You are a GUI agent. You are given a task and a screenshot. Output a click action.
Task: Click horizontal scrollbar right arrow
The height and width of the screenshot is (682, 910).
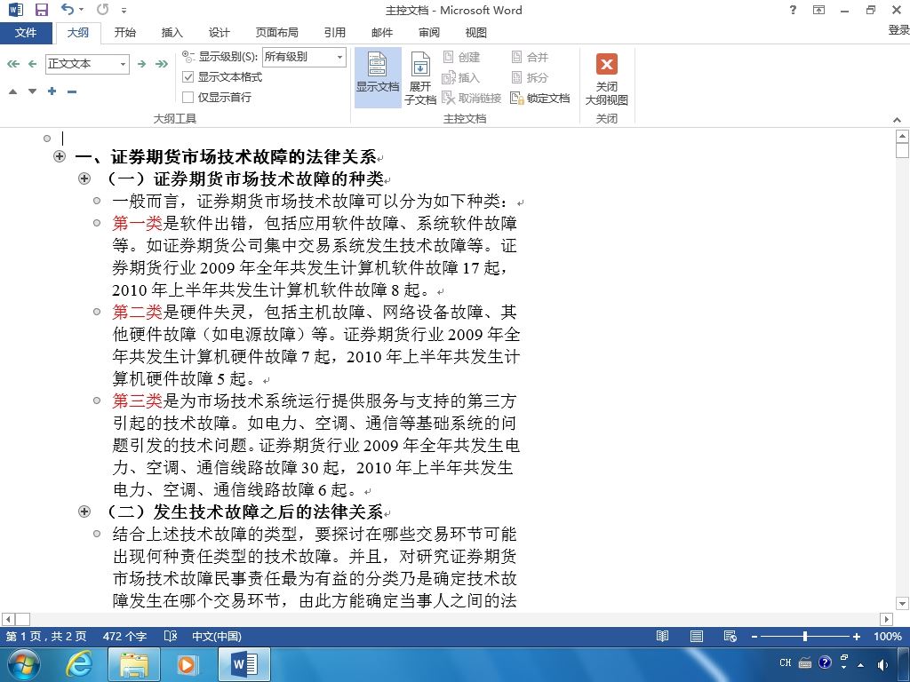point(886,619)
